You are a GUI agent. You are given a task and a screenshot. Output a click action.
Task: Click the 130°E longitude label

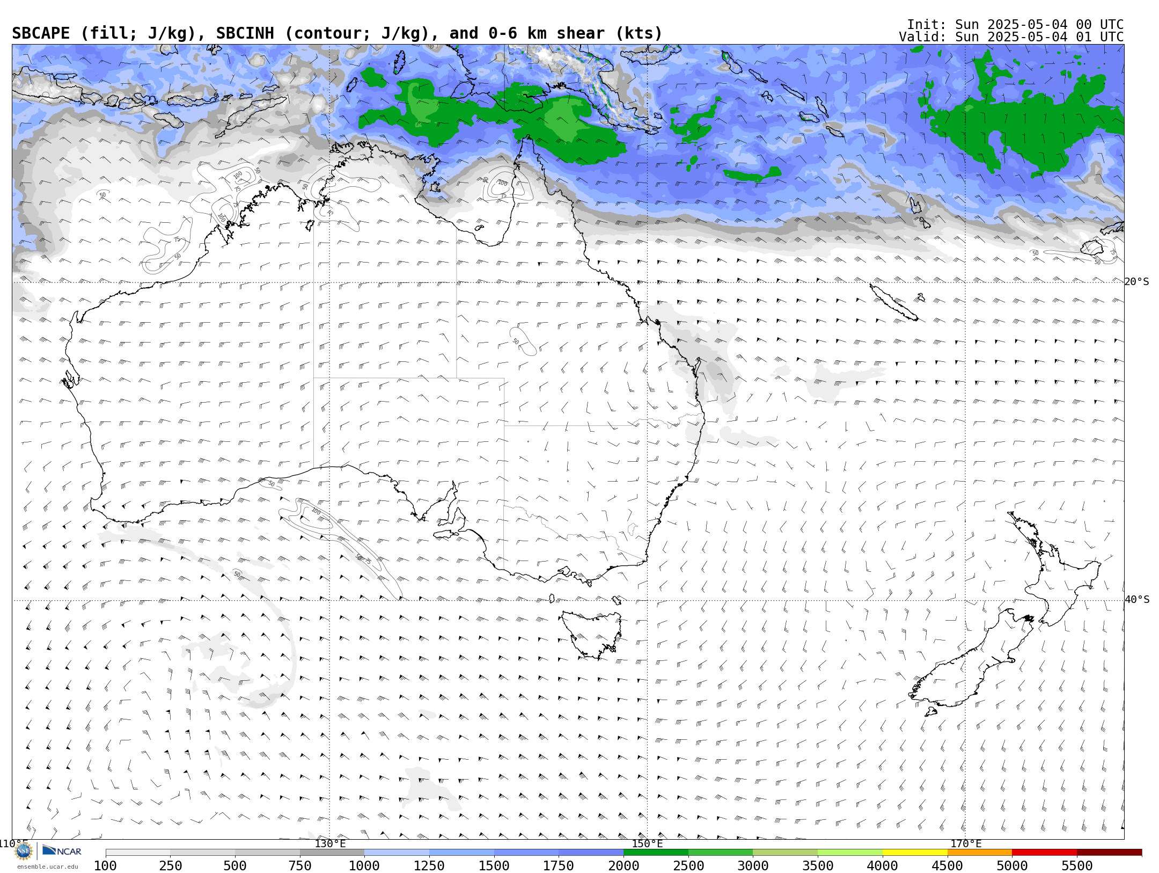pos(330,843)
